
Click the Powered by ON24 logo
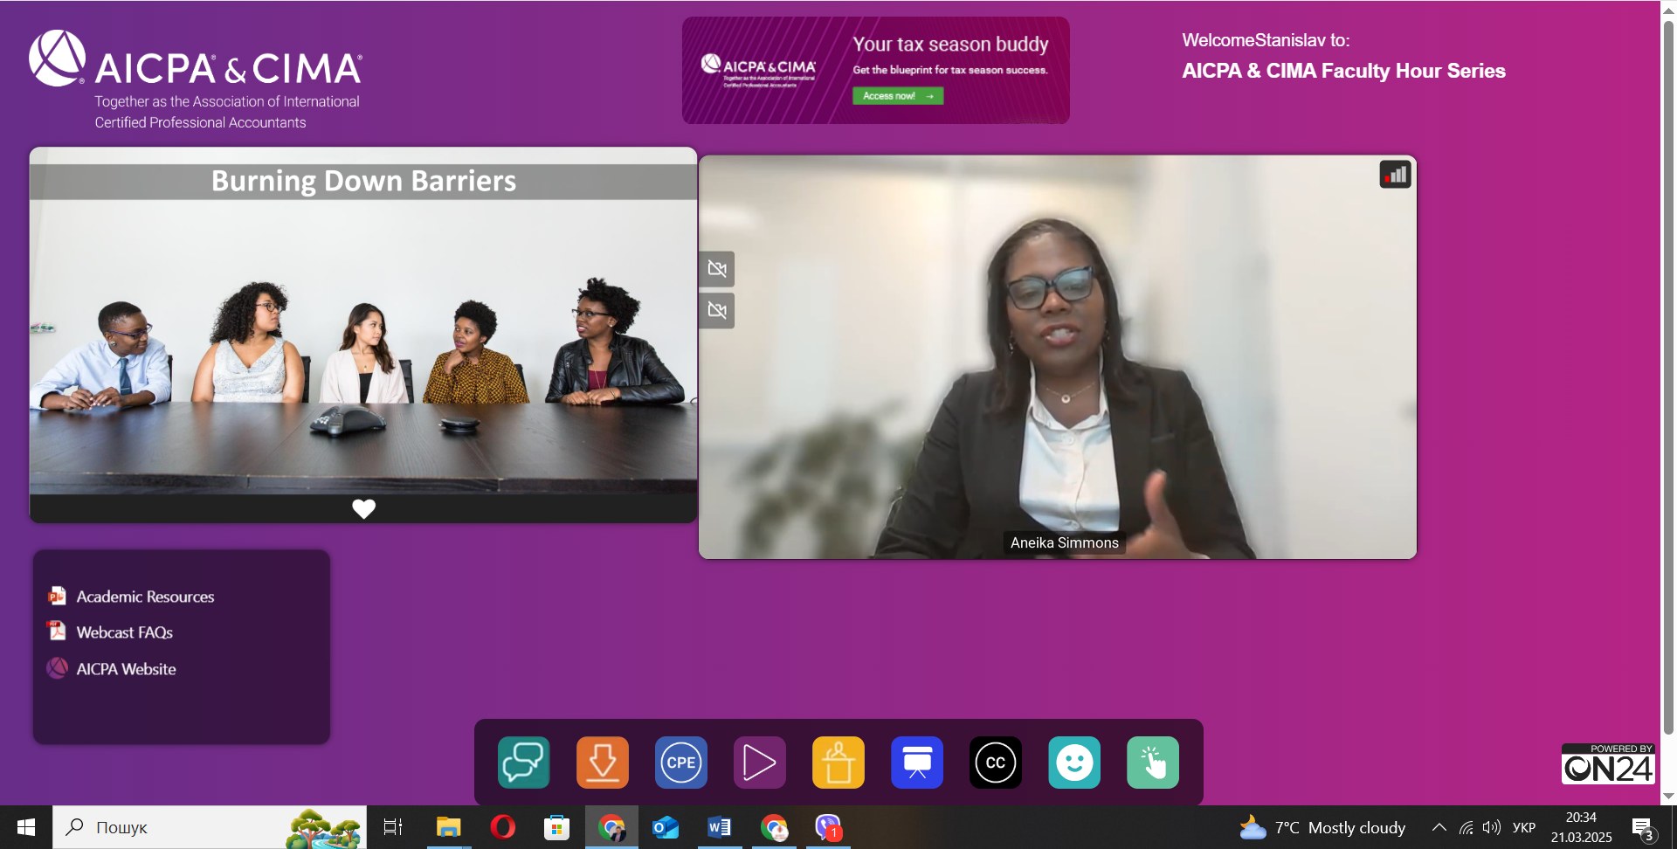click(1608, 763)
